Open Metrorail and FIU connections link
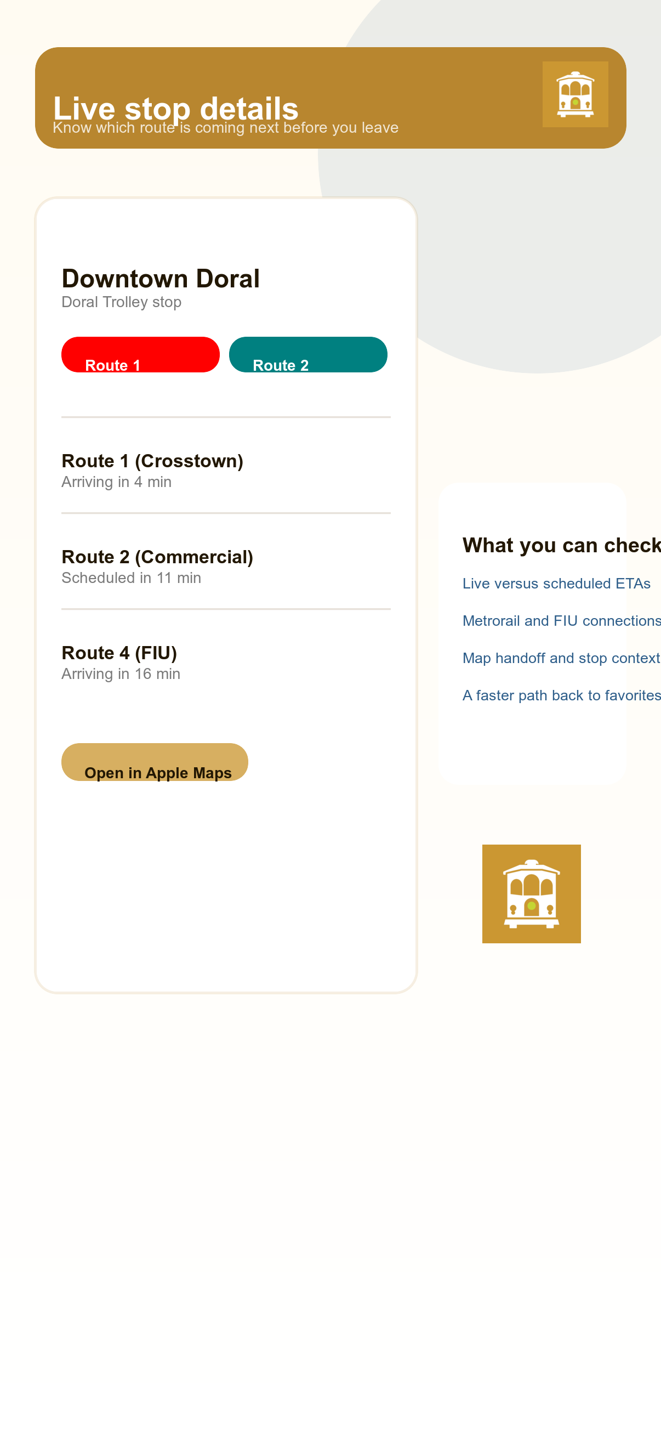Viewport: 661px width, 1438px height. coord(562,621)
